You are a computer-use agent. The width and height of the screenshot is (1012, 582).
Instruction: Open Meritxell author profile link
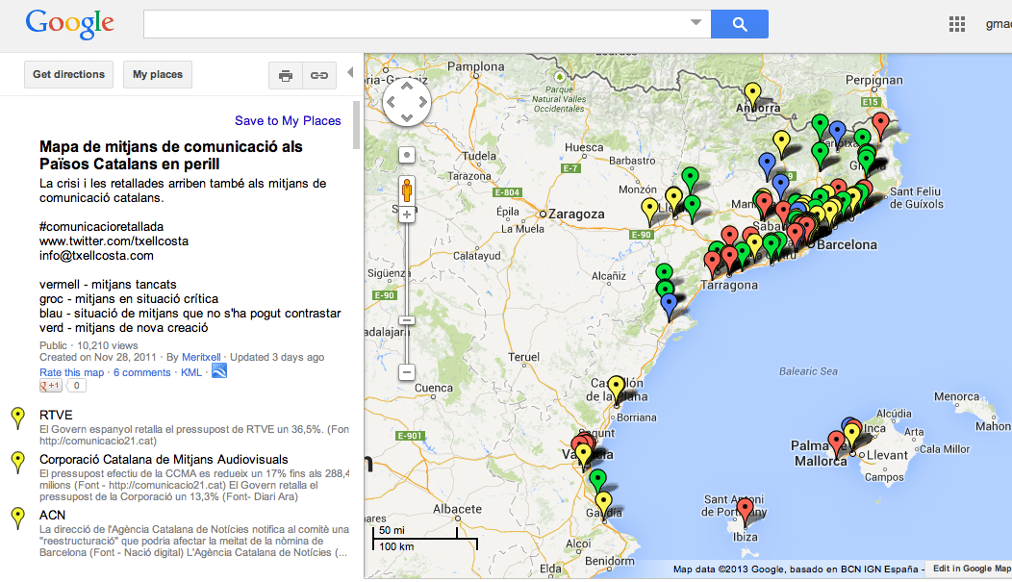201,357
